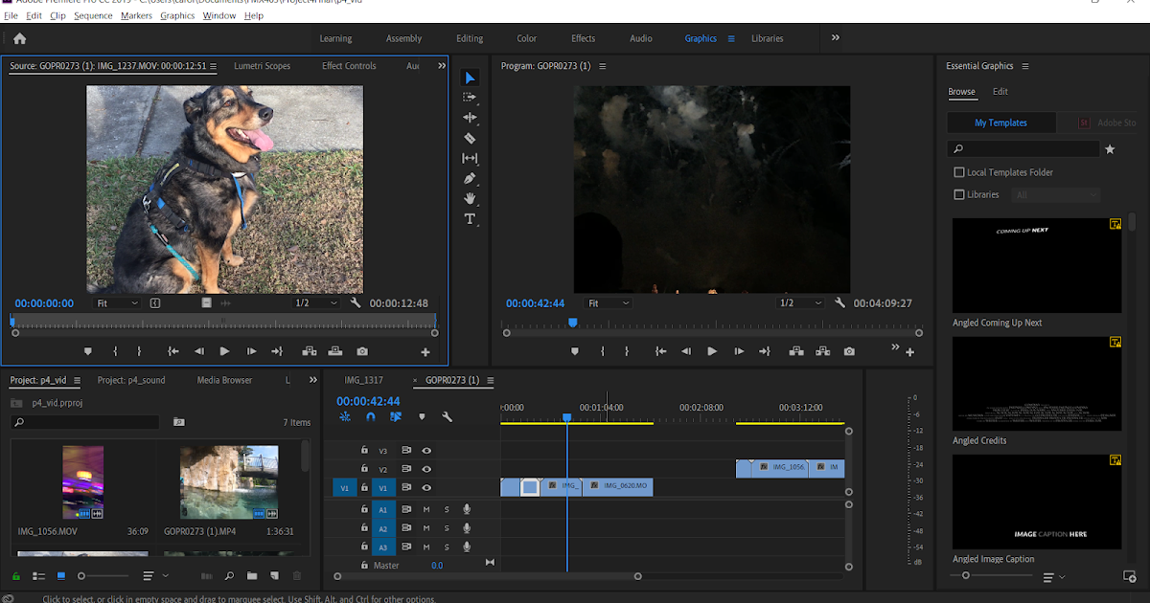
Task: Select the Type tool
Action: pos(470,219)
